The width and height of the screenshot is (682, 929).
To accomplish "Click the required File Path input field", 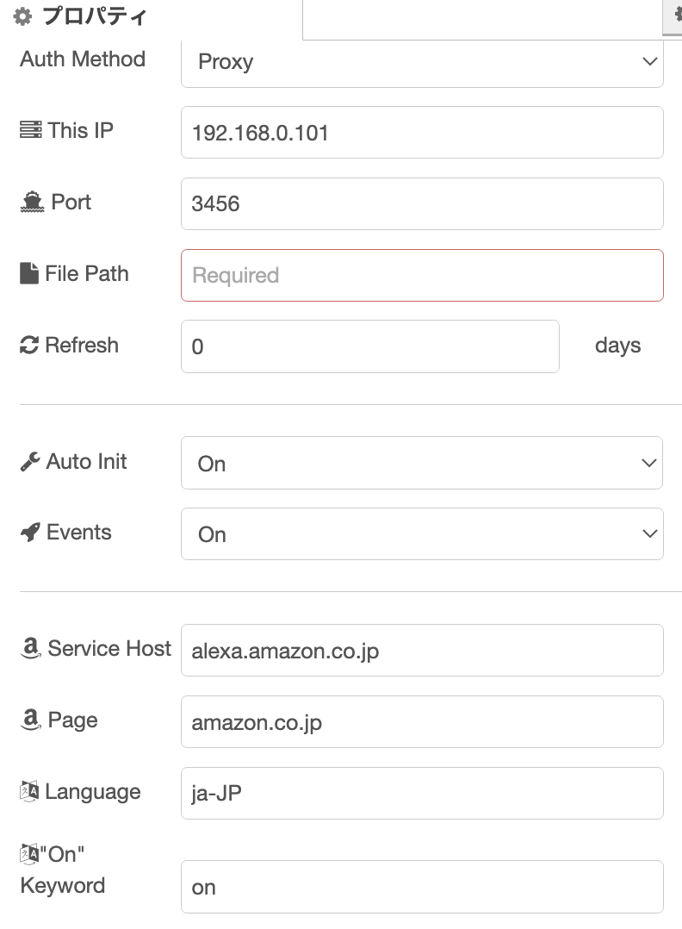I will point(422,274).
